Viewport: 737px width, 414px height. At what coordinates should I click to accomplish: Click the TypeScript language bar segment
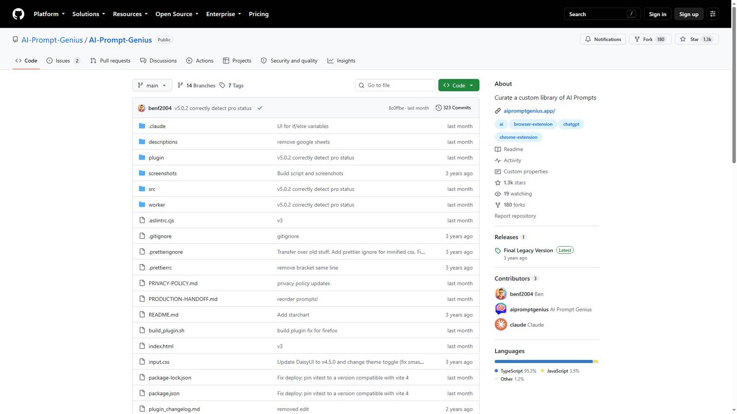click(x=544, y=362)
